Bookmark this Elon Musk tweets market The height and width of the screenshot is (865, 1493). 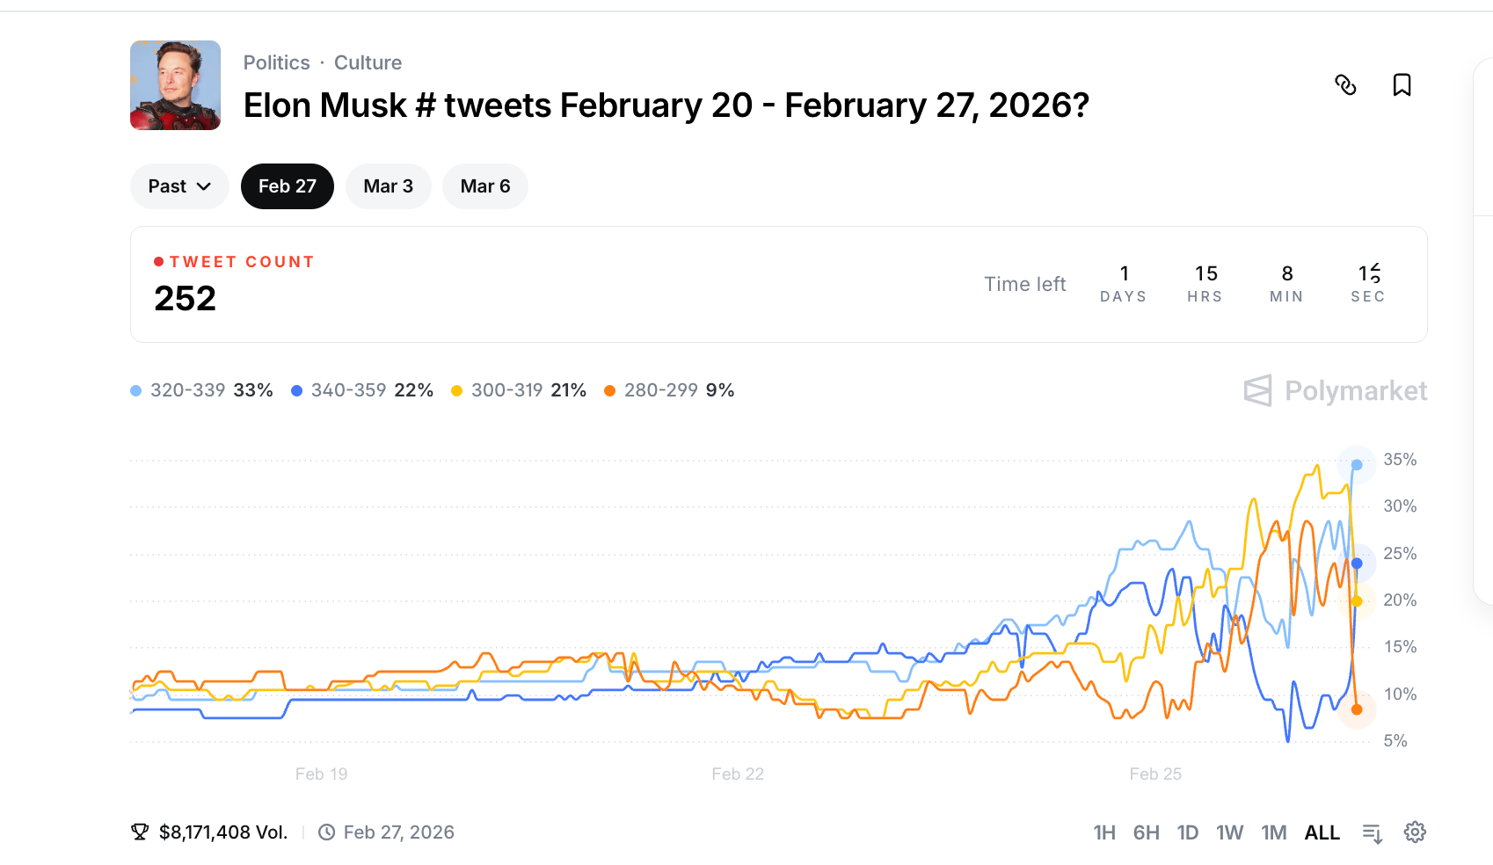coord(1402,84)
